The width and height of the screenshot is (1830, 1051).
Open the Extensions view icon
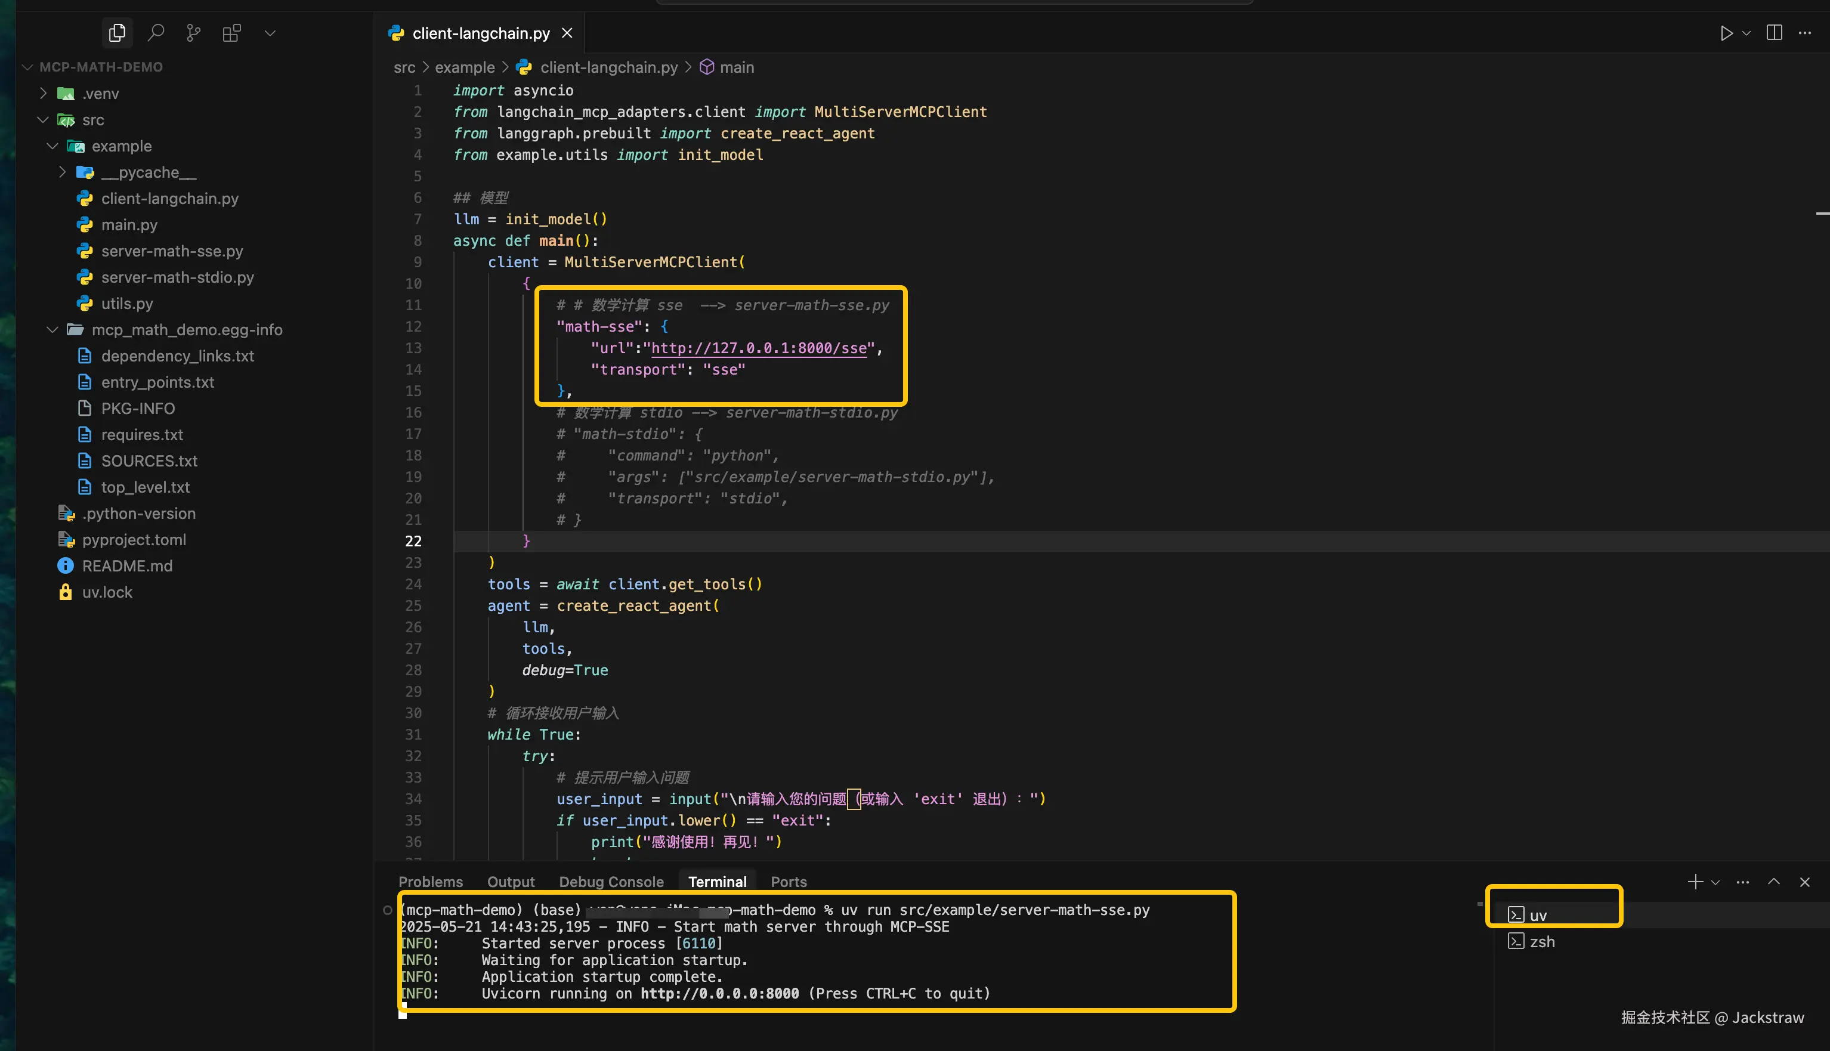coord(231,32)
